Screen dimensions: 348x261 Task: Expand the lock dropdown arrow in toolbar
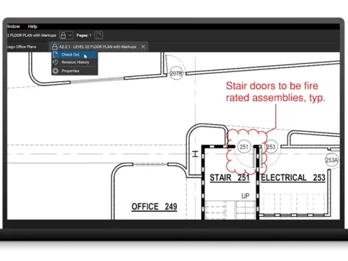[70, 35]
